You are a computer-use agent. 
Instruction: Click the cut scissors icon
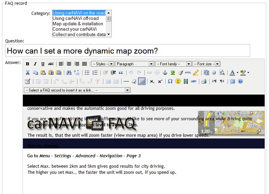28,73
